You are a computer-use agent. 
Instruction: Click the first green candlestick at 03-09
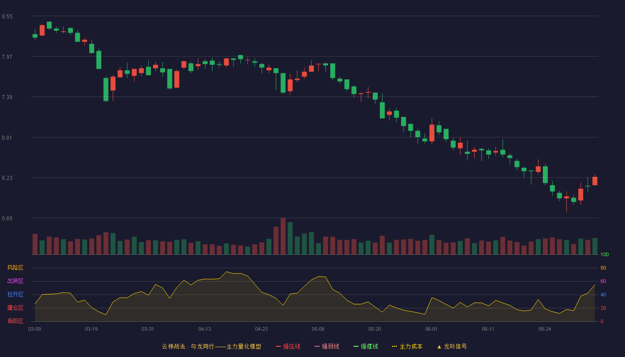(35, 35)
